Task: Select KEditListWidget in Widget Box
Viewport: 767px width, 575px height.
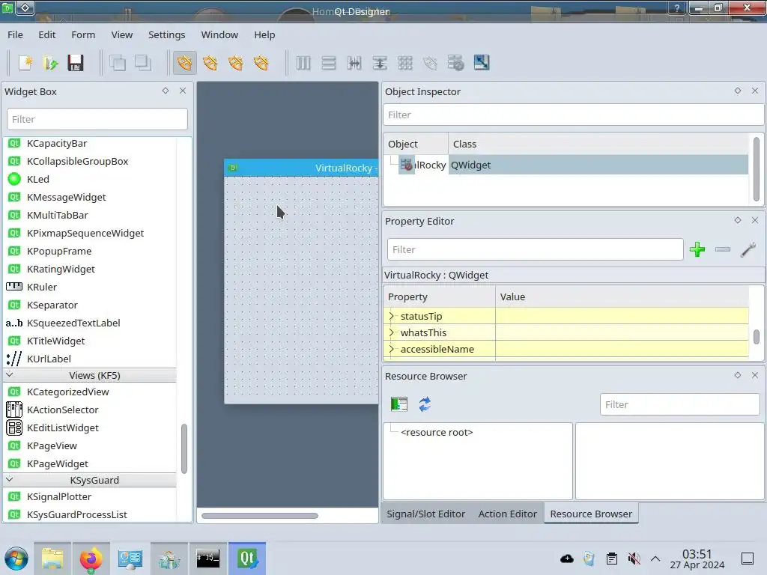Action: click(x=63, y=428)
